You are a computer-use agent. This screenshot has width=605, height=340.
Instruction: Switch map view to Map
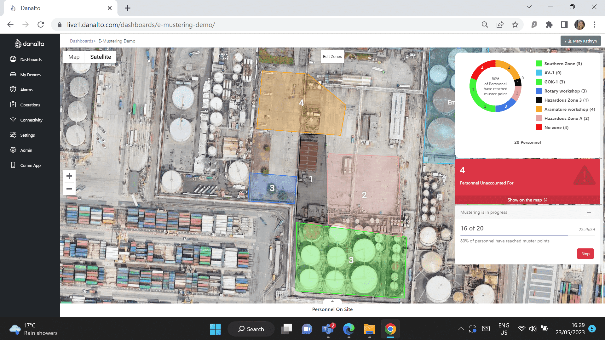(x=74, y=57)
